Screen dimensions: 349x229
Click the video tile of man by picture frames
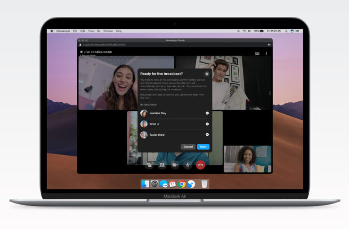[x=242, y=82]
